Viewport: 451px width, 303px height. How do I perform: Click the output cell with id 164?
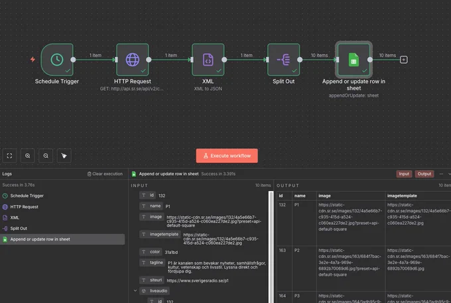(285, 297)
